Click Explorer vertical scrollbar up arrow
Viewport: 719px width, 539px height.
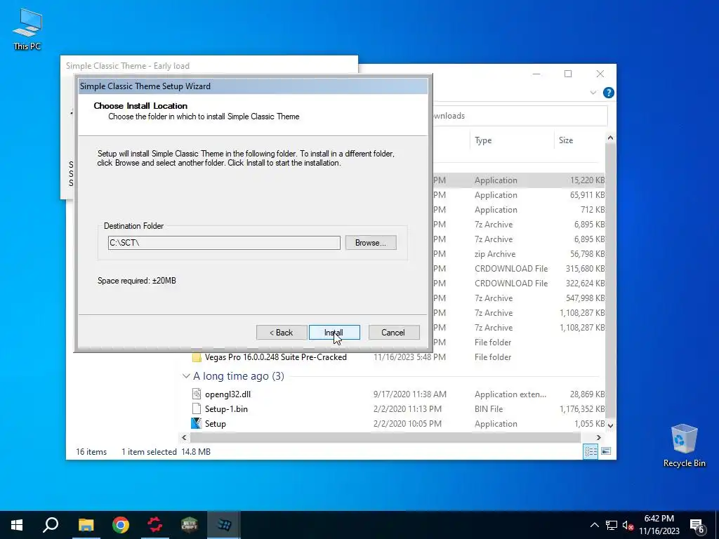click(610, 138)
